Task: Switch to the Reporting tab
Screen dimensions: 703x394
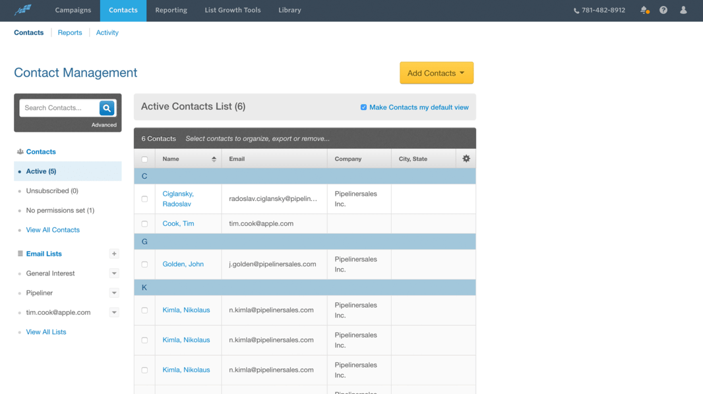Action: coord(171,11)
